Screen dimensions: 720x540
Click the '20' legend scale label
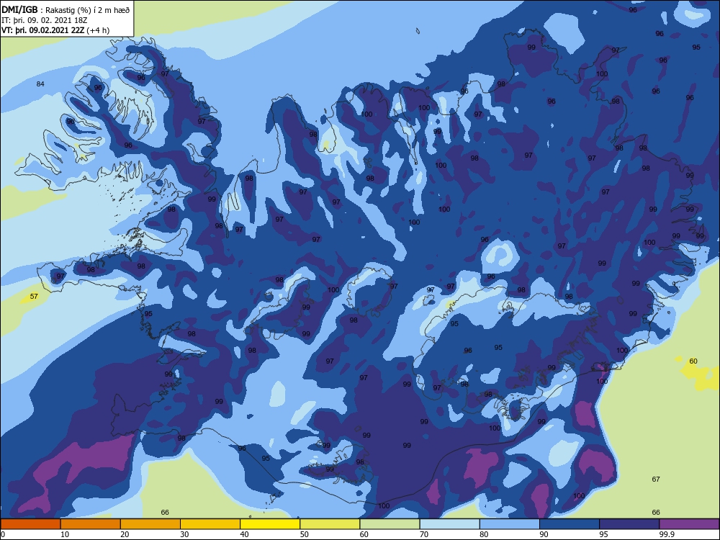tap(125, 534)
